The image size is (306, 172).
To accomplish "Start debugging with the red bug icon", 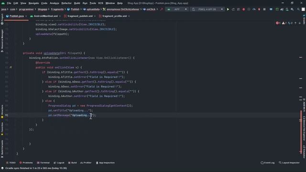I will 243,9.
